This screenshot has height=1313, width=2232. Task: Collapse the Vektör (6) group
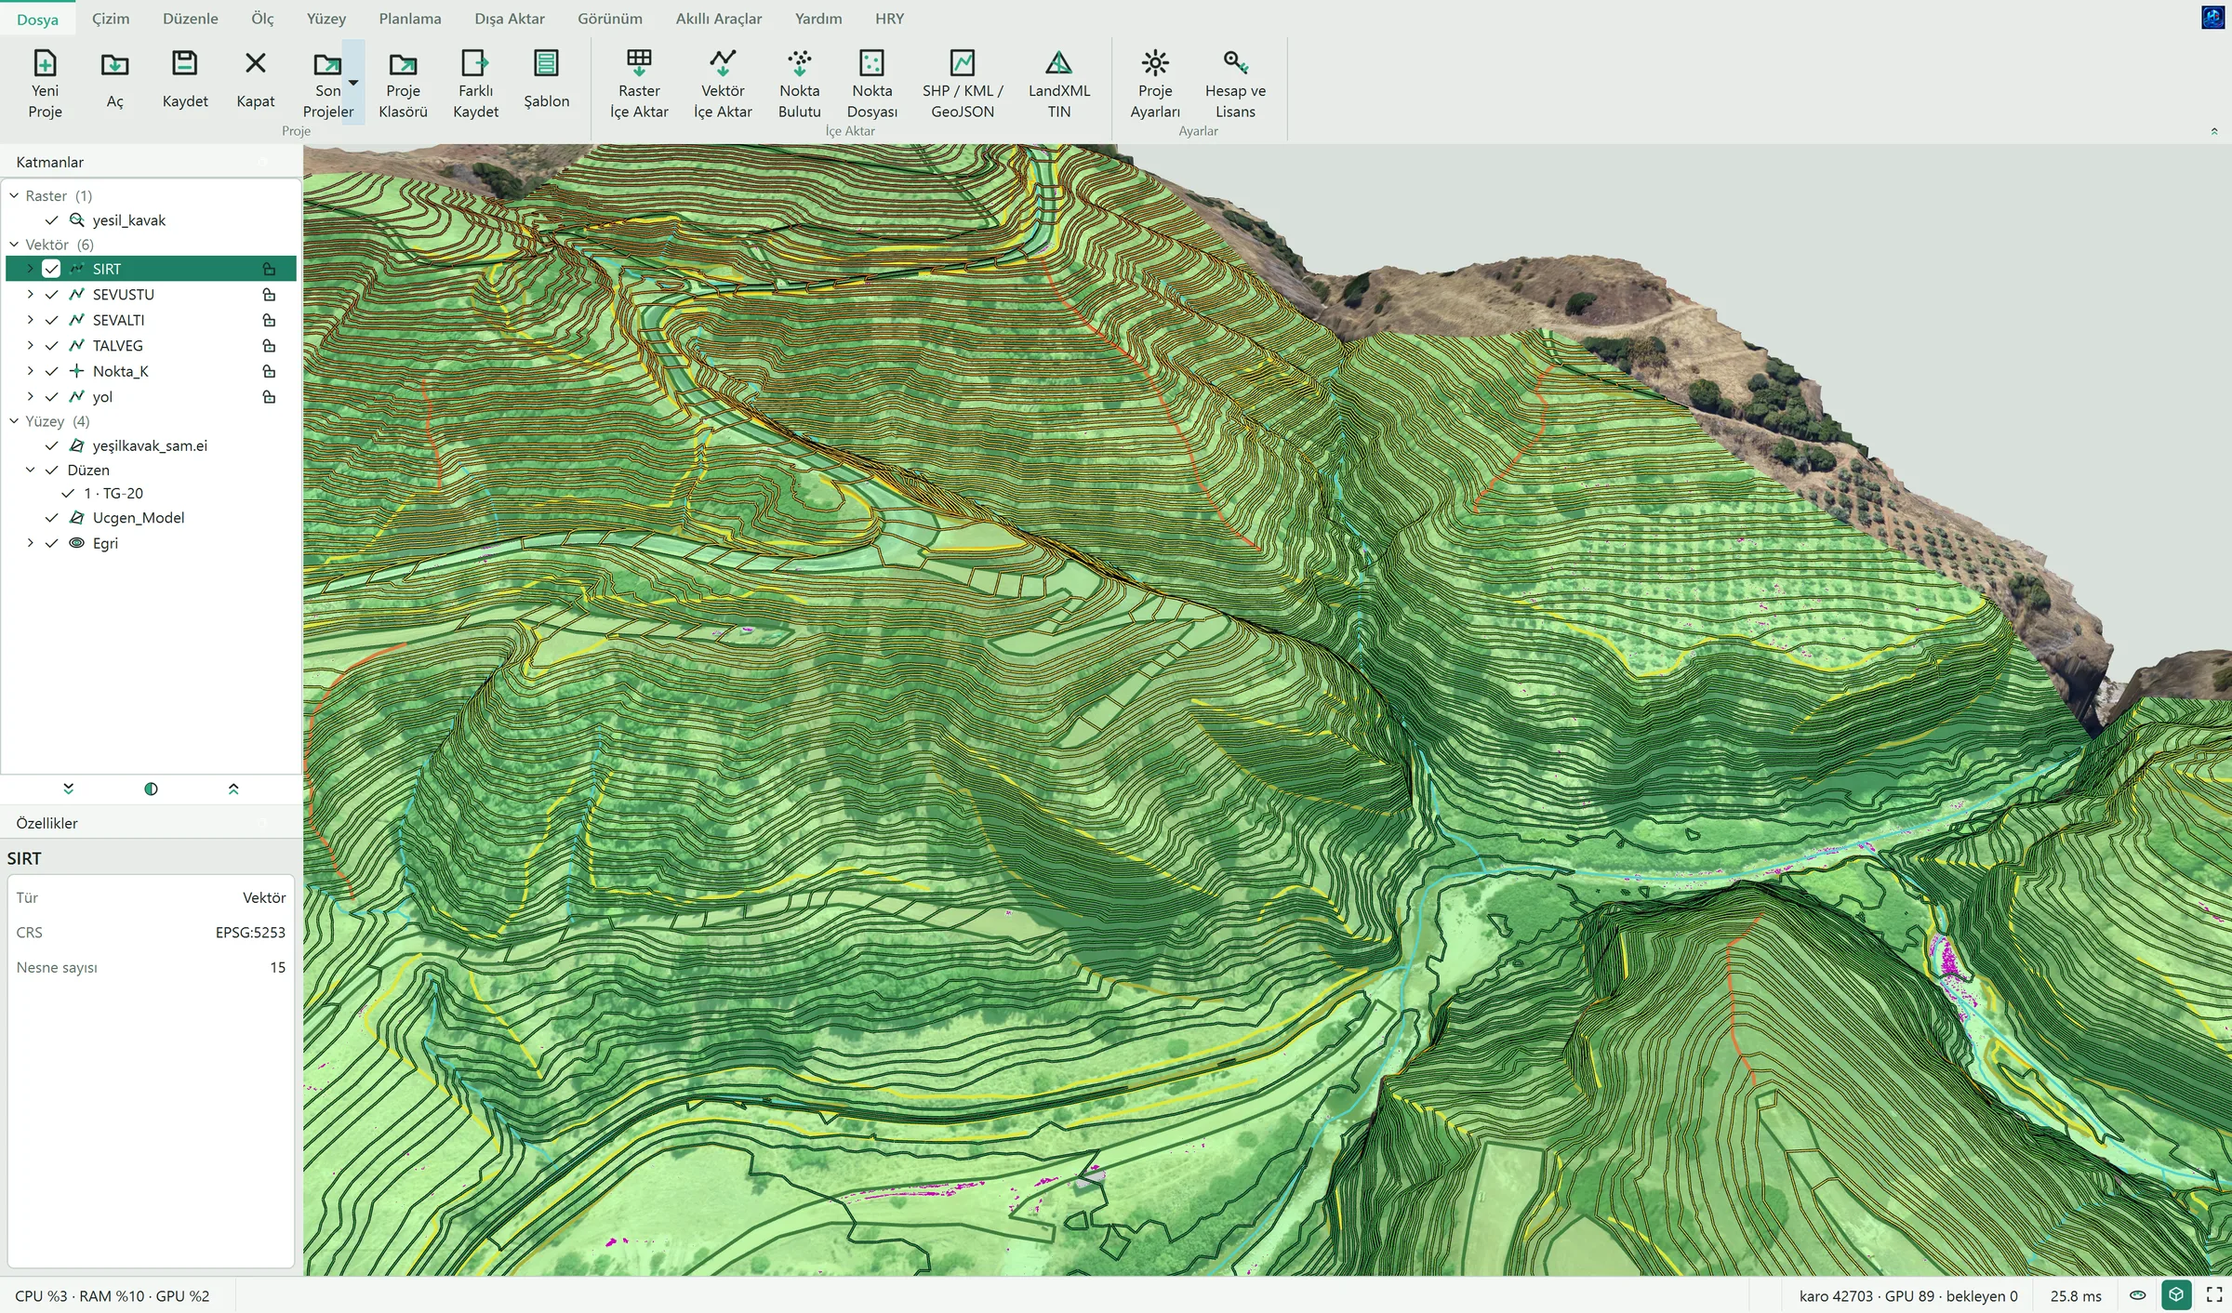coord(14,245)
